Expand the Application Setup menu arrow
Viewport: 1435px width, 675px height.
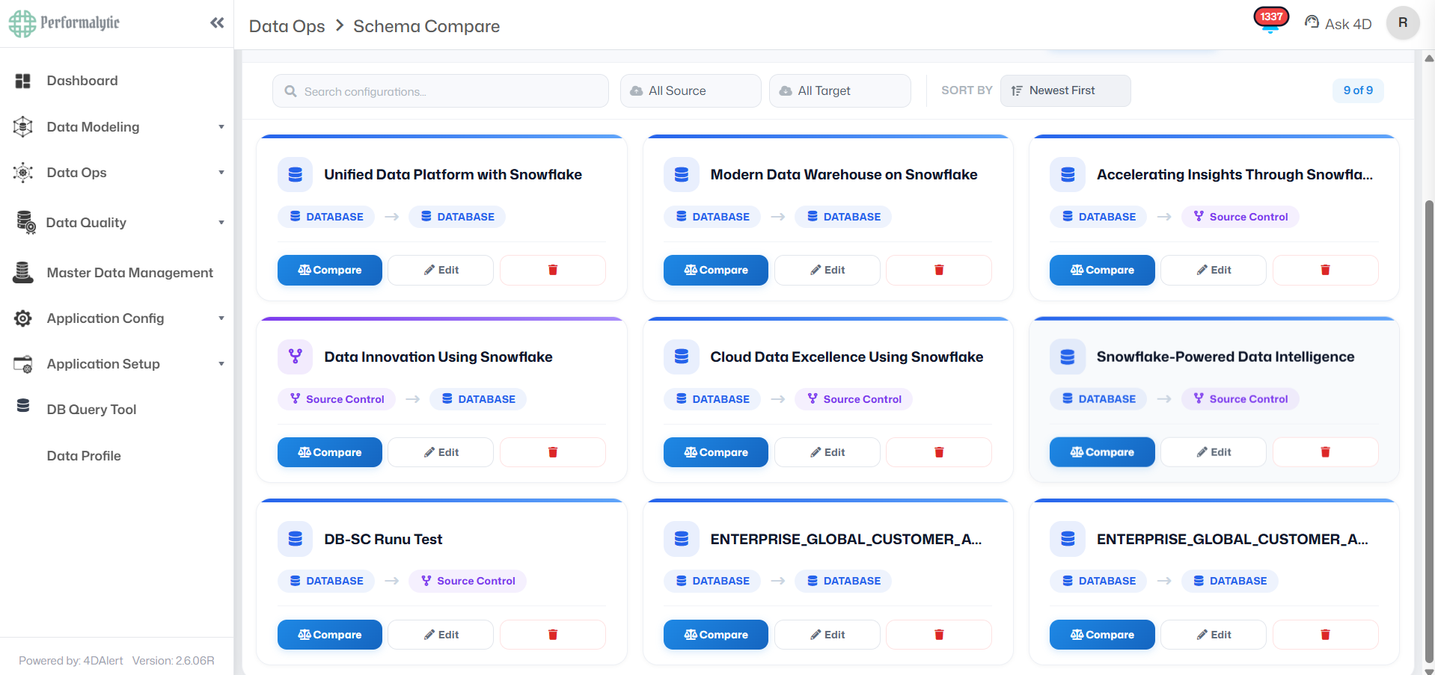(221, 364)
